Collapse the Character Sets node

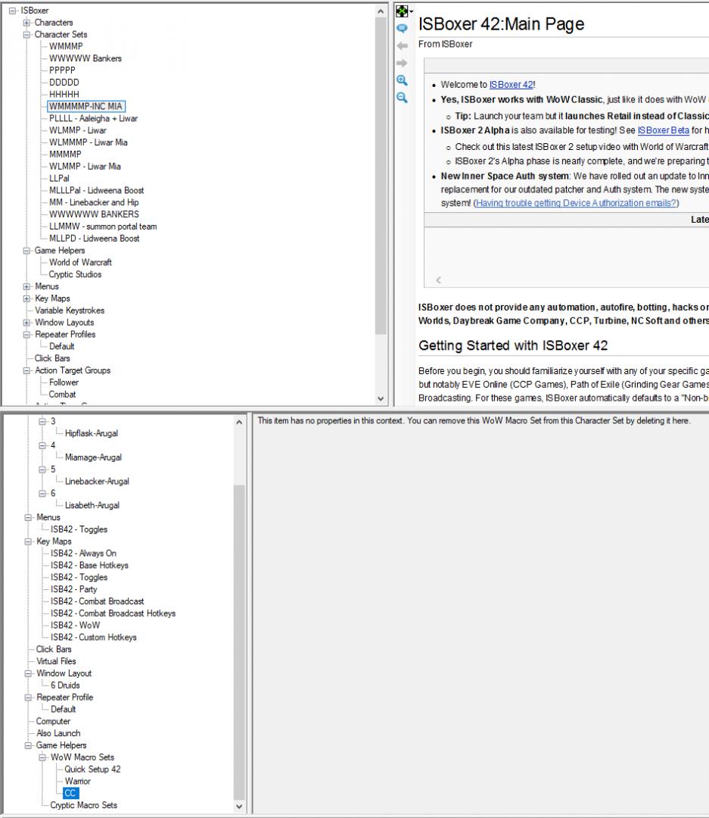26,34
